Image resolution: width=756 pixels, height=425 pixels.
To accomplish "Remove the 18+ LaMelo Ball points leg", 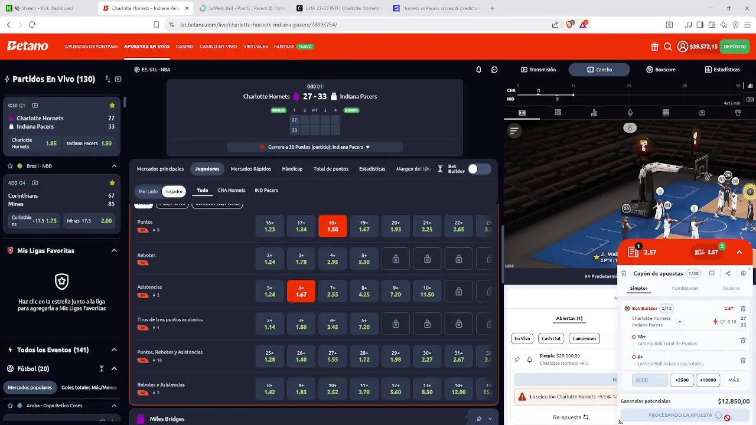I will tap(743, 340).
